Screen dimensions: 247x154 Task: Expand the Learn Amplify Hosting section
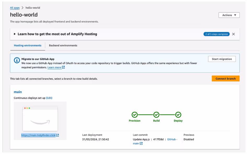(x=15, y=34)
